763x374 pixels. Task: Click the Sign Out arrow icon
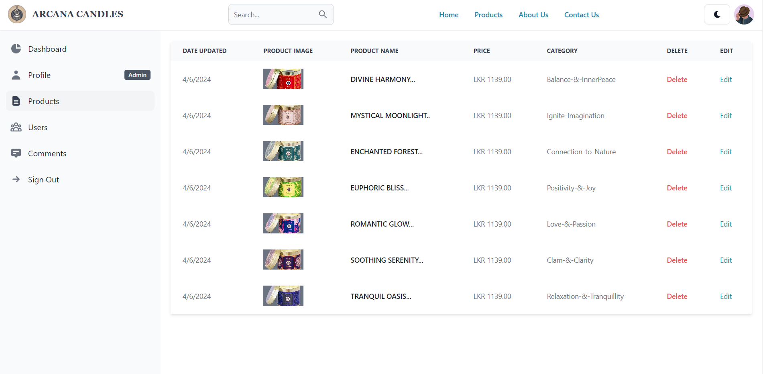16,180
